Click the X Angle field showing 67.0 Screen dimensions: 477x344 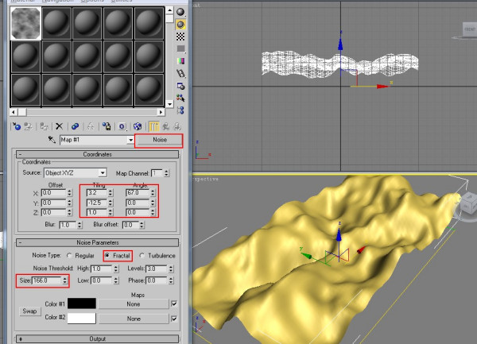138,193
